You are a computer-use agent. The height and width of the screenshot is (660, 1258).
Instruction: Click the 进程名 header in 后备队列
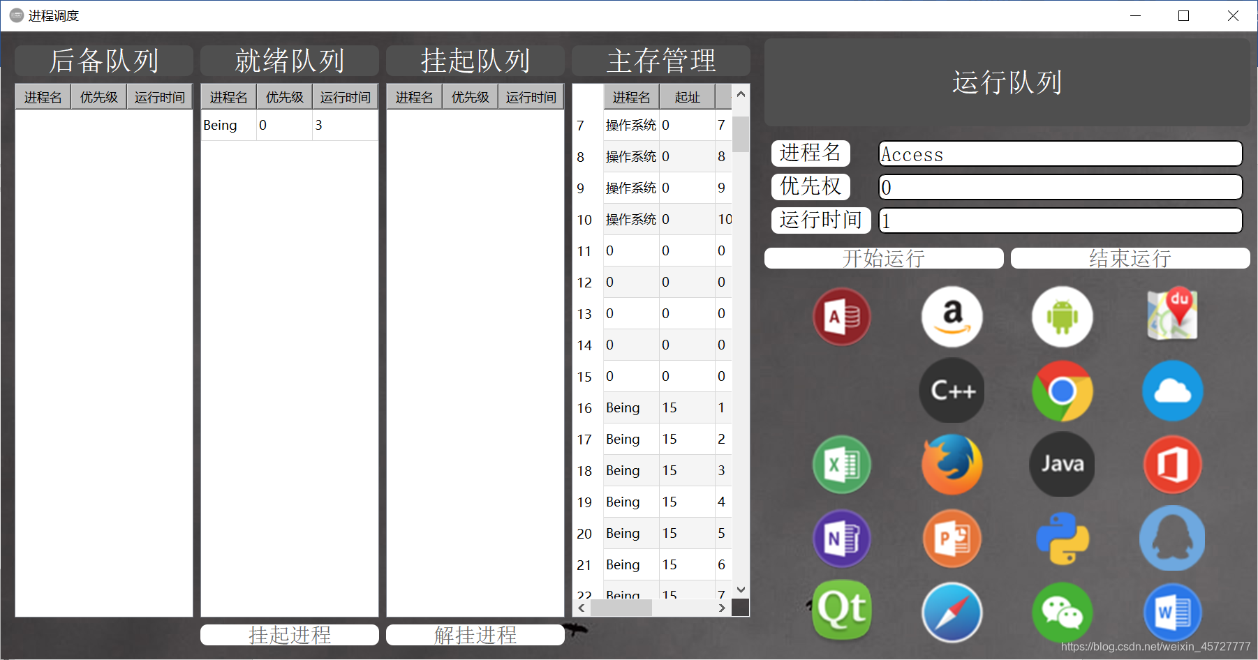tap(43, 97)
